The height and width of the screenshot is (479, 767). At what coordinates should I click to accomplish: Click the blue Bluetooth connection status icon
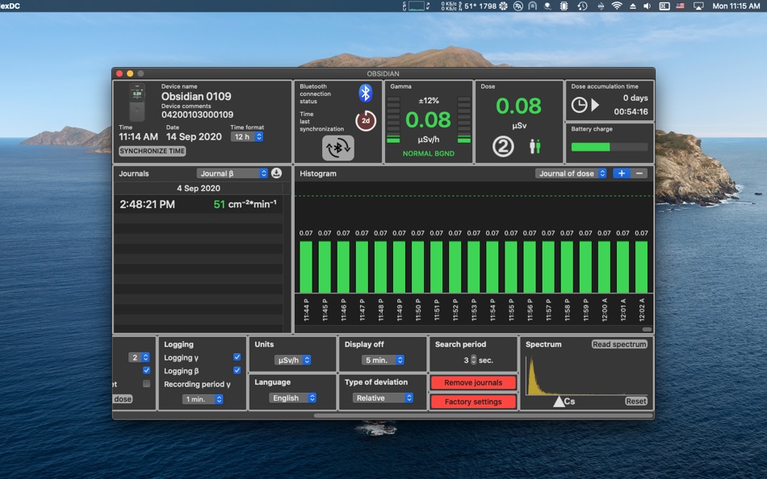(365, 94)
